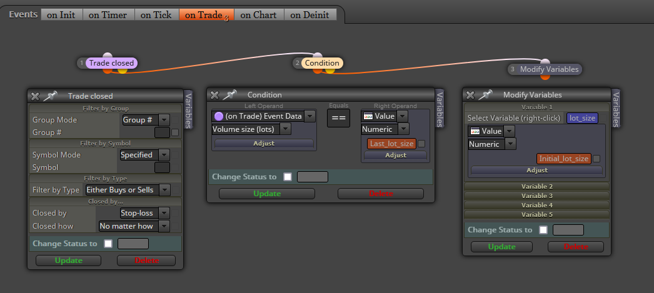Click the orange output connector of Modify Variables node
This screenshot has height=293, width=654.
pos(545,77)
